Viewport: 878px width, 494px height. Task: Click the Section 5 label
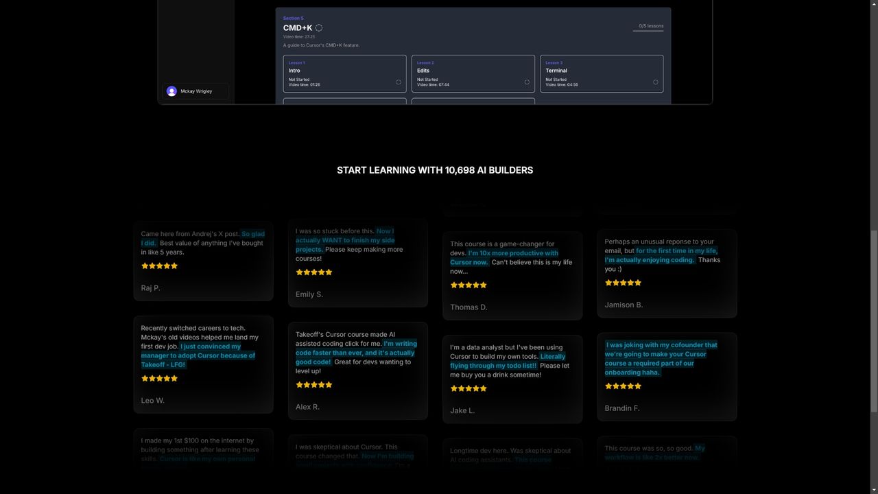[293, 19]
